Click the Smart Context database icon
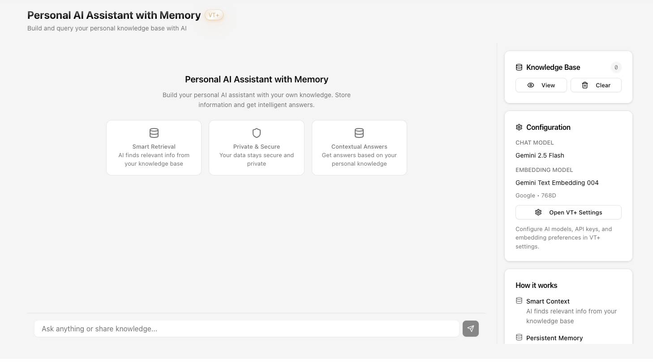The image size is (653, 364). point(519,300)
